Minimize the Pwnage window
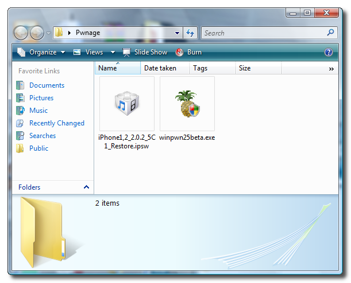Viewport: 351px width, 283px height. [293, 13]
